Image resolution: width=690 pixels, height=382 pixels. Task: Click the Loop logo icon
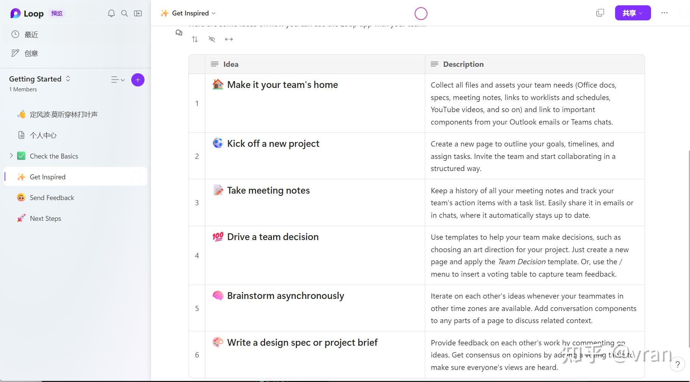15,14
